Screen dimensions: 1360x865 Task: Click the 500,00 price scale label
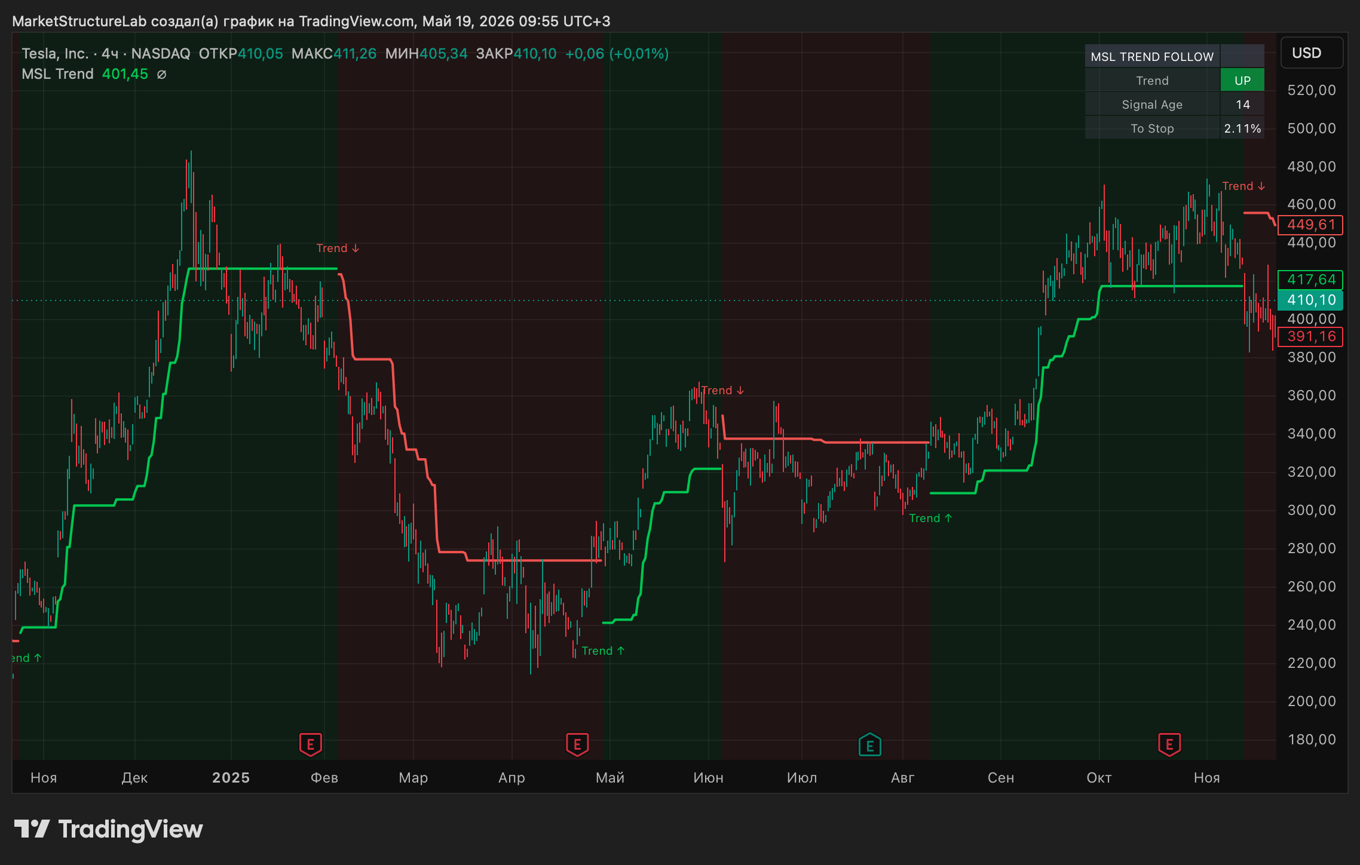point(1311,128)
